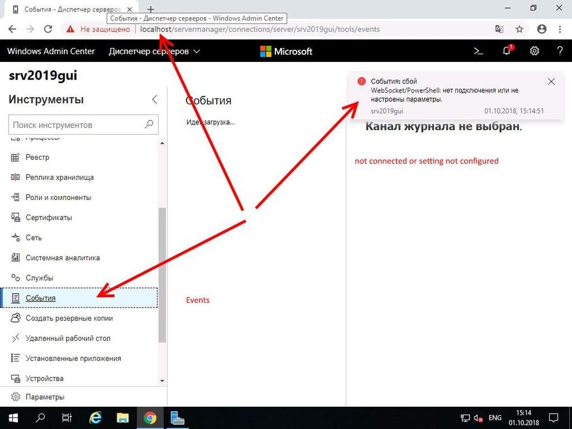Click the Registry (Реестр) icon
572x429 pixels.
point(15,158)
